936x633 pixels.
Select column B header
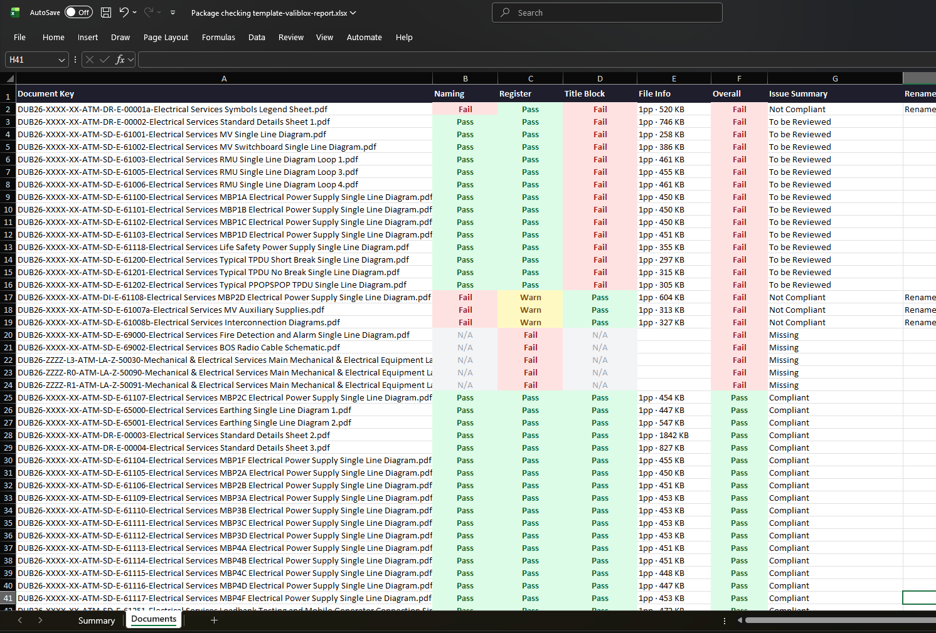[465, 78]
